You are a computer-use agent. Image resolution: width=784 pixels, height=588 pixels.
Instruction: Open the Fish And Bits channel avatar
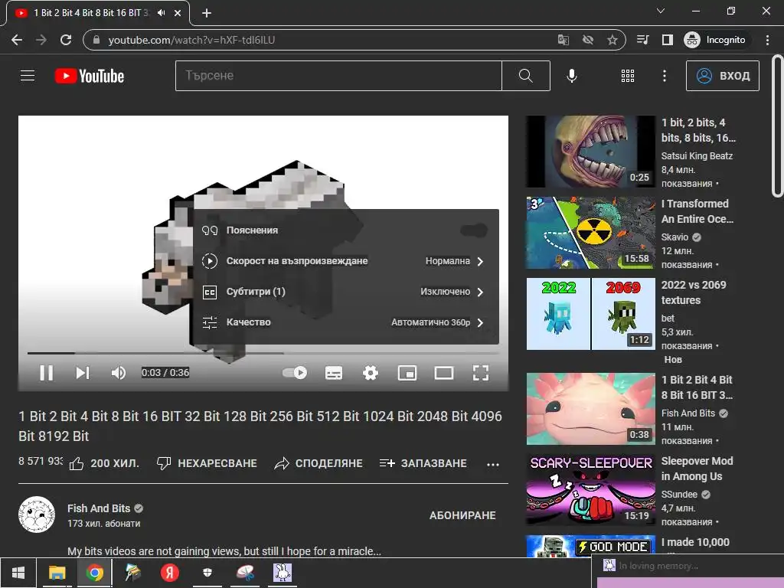click(x=37, y=514)
